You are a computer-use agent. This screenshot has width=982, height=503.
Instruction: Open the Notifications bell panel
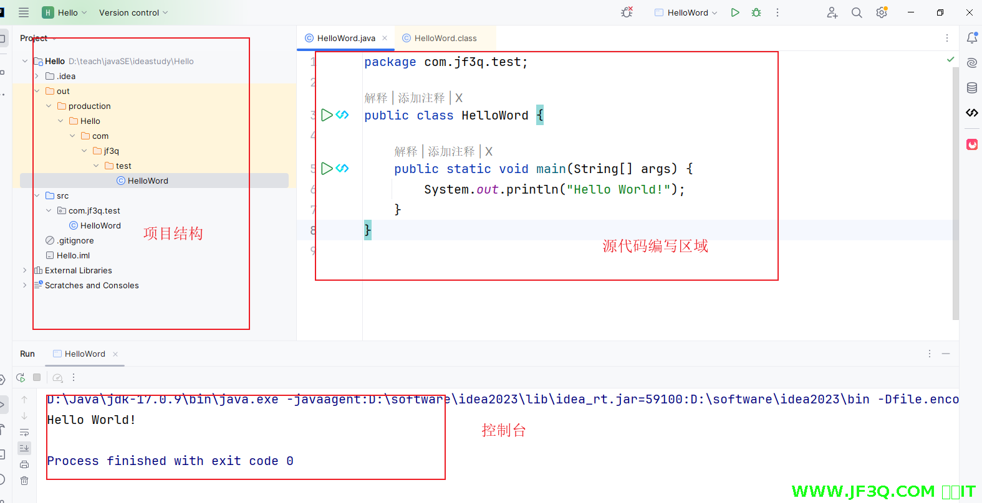click(x=971, y=38)
